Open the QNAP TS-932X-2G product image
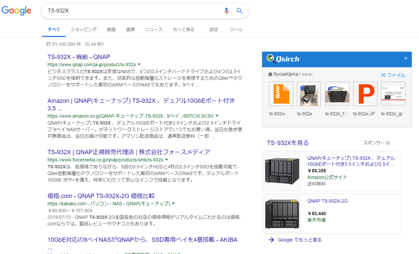419x254 pixels. pyautogui.click(x=282, y=214)
